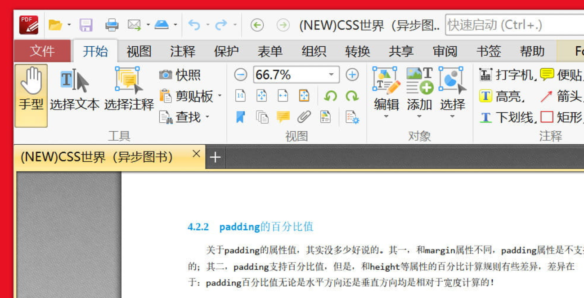Screen dimensions: 584x298
Task: Undo the last action
Action: tap(194, 25)
